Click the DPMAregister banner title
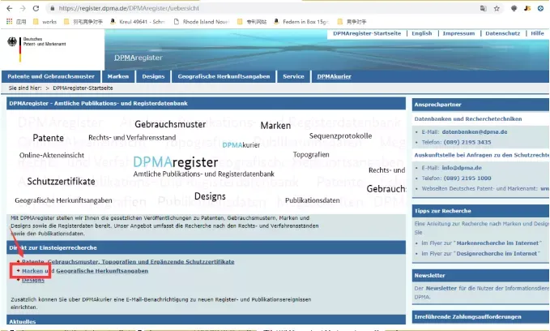This screenshot has height=331, width=550. (139, 58)
